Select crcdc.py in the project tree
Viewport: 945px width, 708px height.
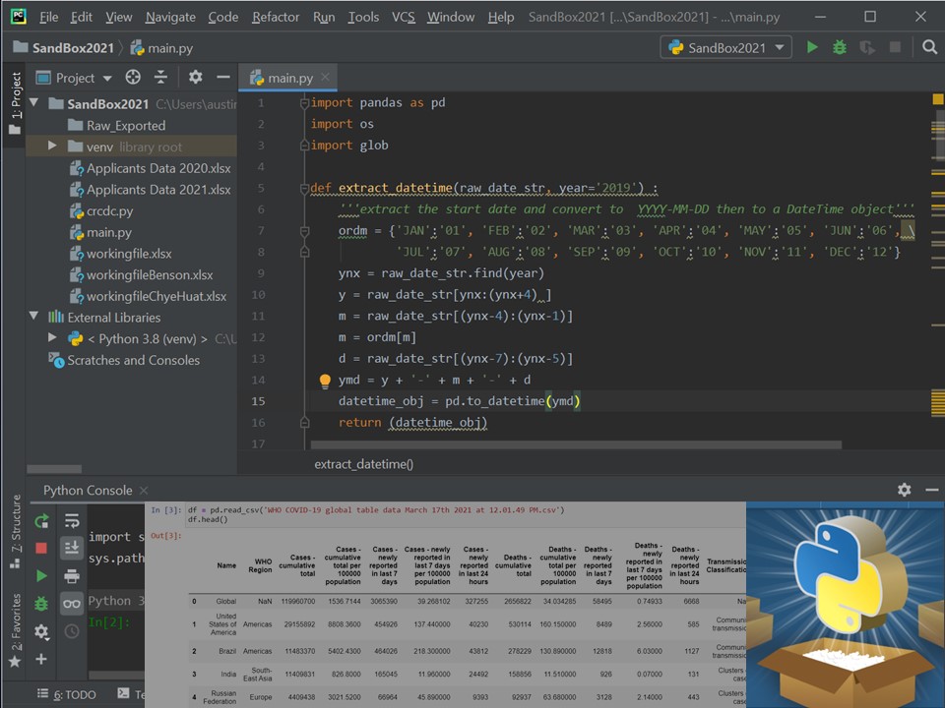coord(108,211)
